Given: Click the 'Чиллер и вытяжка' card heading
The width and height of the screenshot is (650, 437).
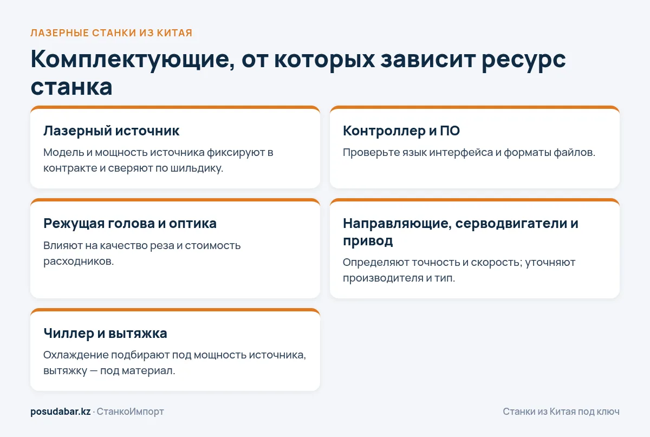Looking at the screenshot, I should coord(105,333).
